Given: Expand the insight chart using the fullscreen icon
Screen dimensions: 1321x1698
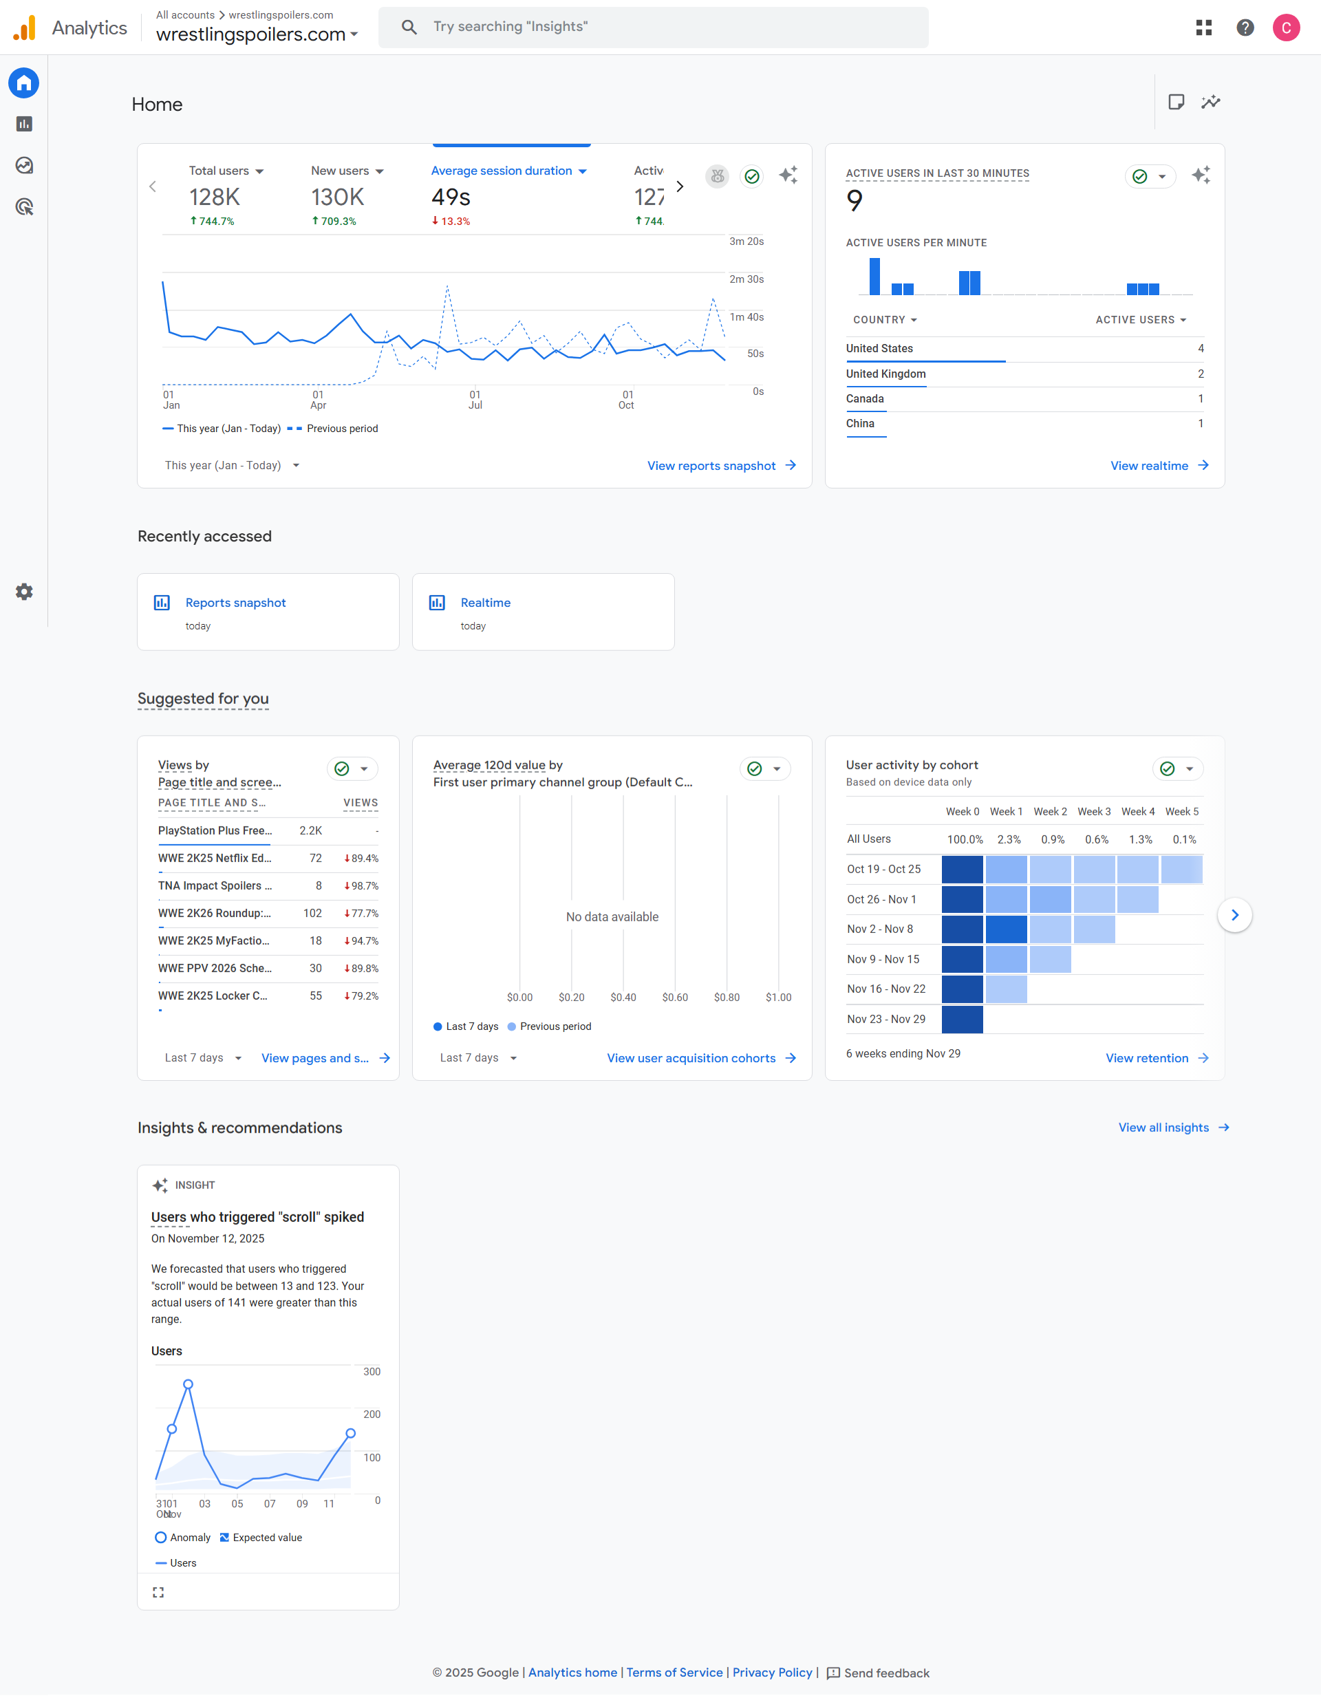Looking at the screenshot, I should click(x=158, y=1591).
